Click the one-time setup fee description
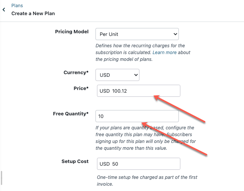 [x=147, y=181]
